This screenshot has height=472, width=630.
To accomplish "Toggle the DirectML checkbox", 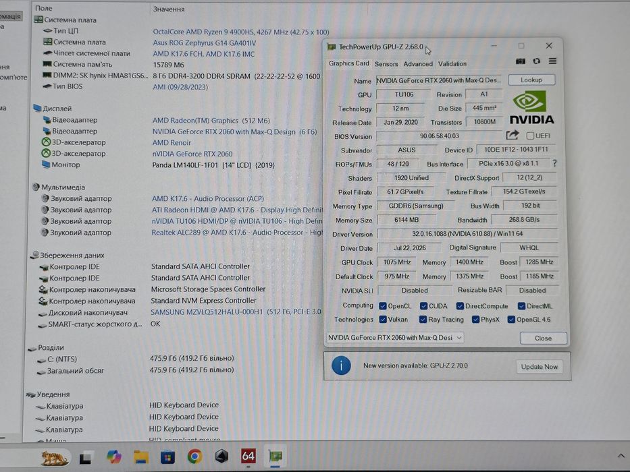I will [521, 306].
